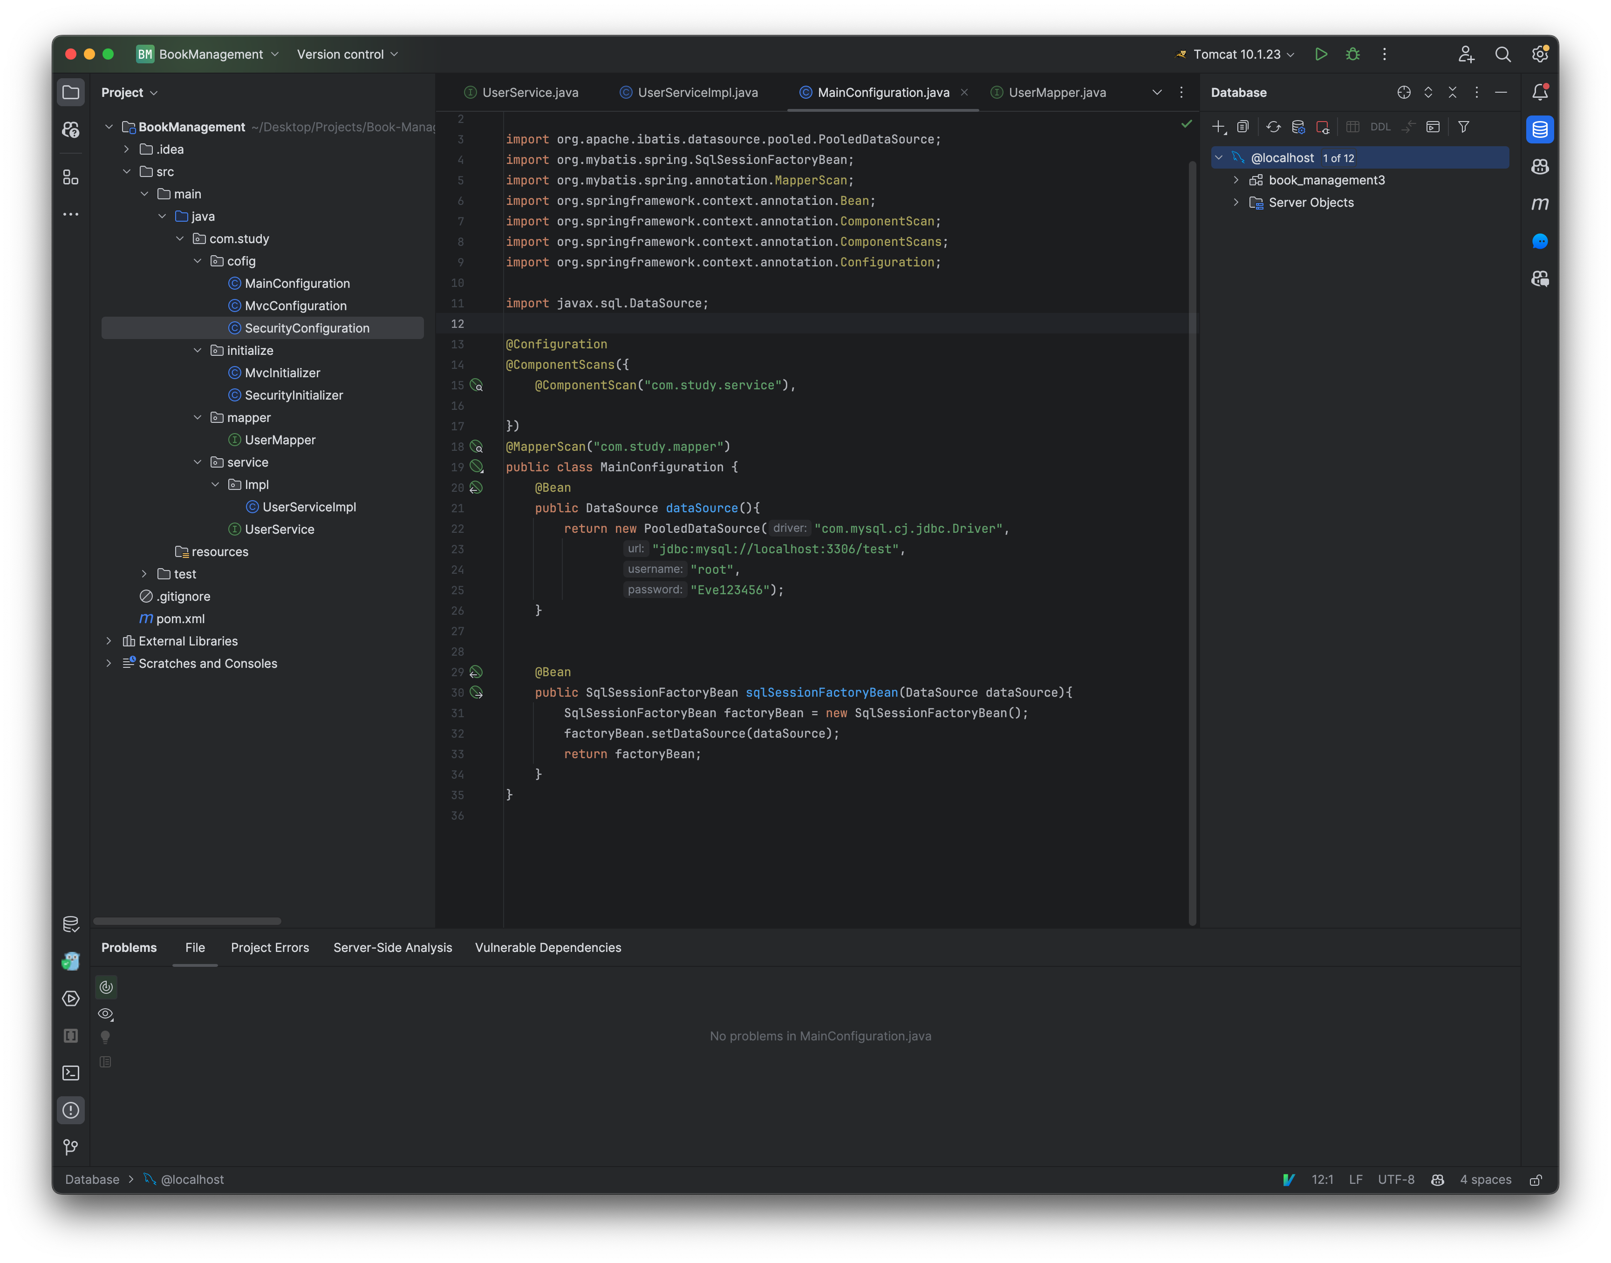Open data source properties icon
The image size is (1611, 1263).
point(1297,127)
